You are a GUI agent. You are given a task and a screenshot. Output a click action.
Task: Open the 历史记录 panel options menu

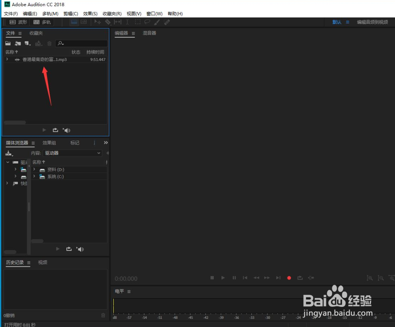[x=29, y=263]
